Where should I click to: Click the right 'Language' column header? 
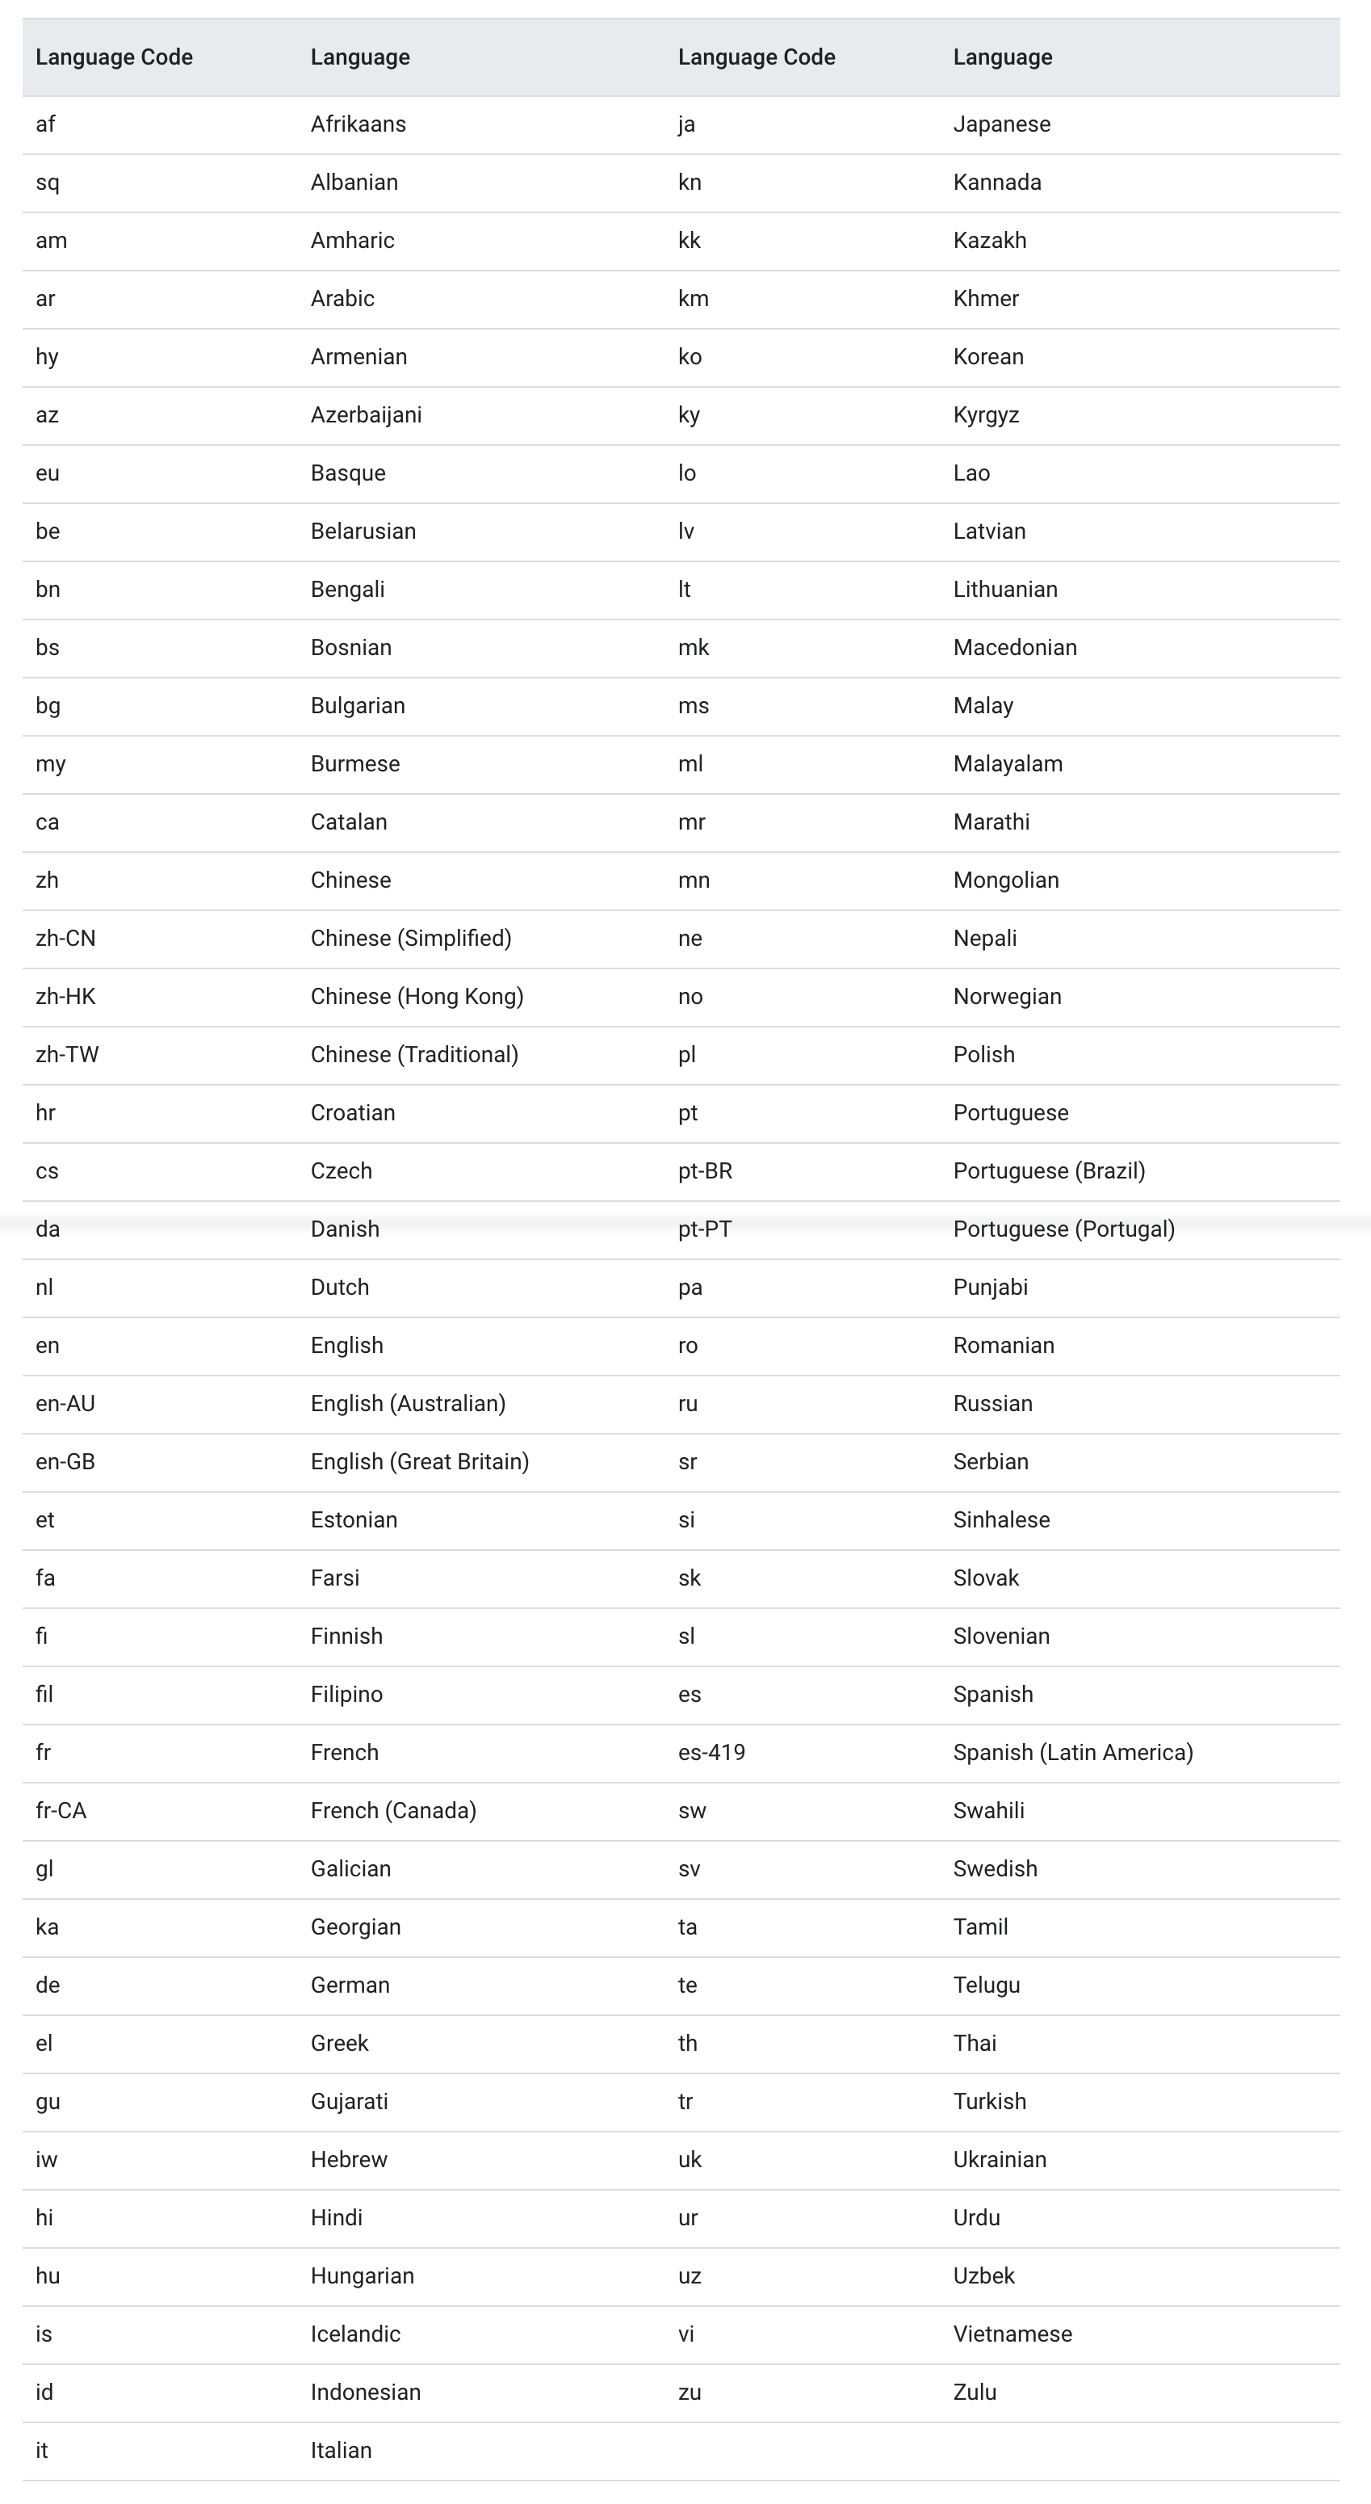coord(1003,57)
